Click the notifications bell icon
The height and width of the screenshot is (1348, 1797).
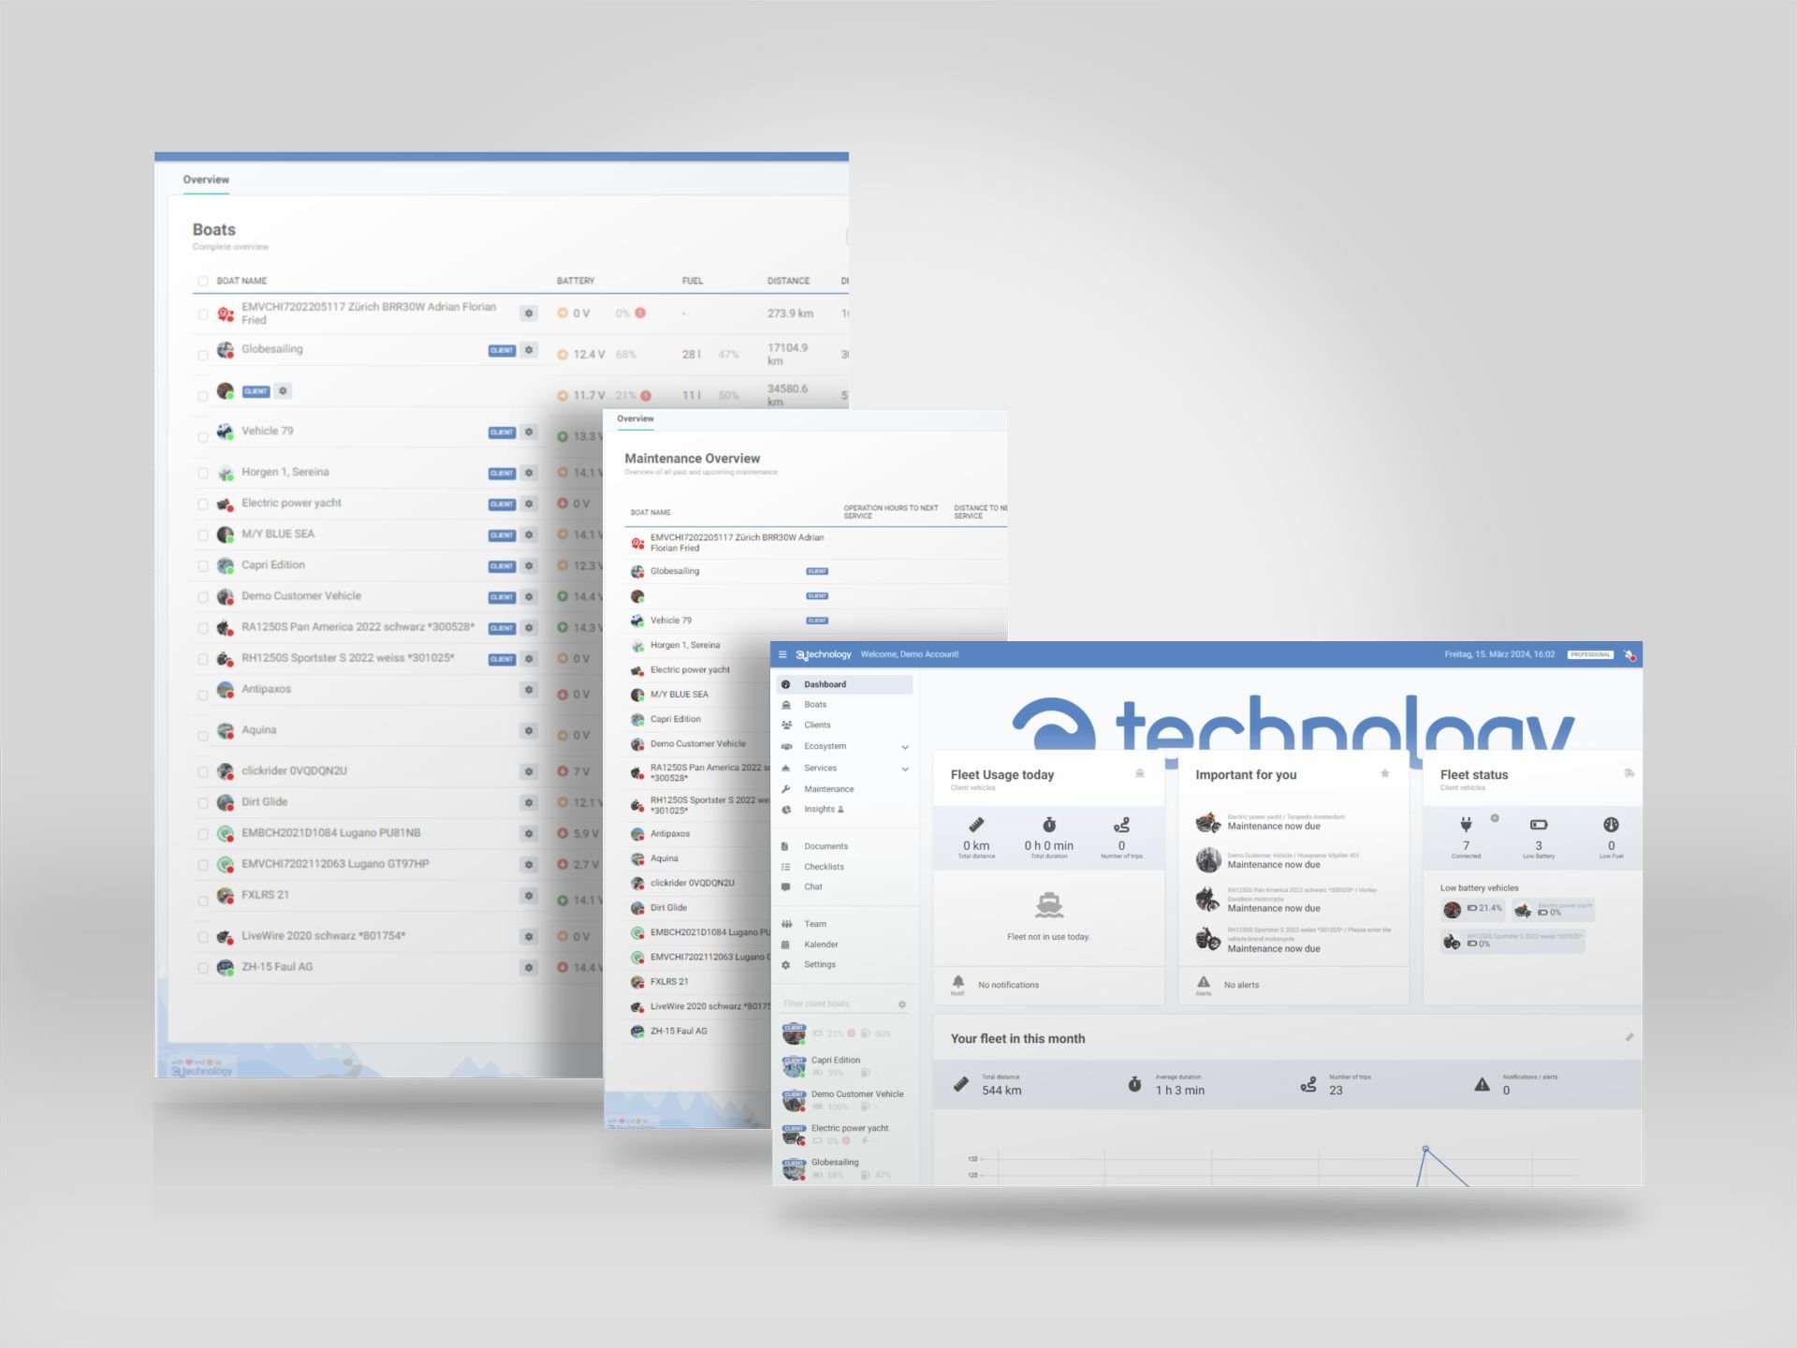957,981
